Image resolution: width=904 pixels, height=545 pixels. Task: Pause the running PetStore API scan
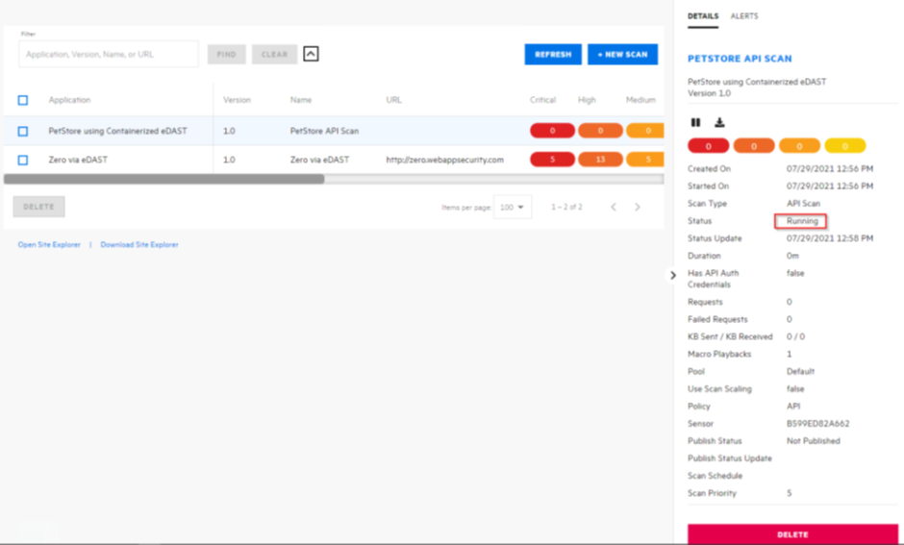pyautogui.click(x=696, y=123)
